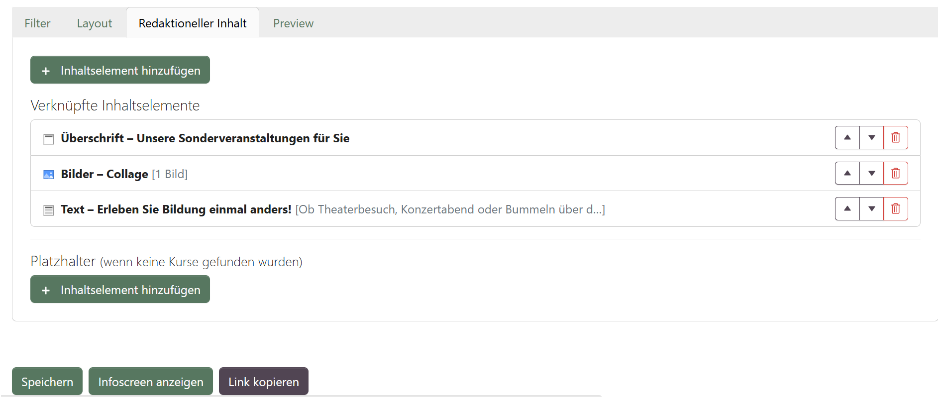Click the image icon beside Bilder – Collage
939x398 pixels.
coord(49,175)
